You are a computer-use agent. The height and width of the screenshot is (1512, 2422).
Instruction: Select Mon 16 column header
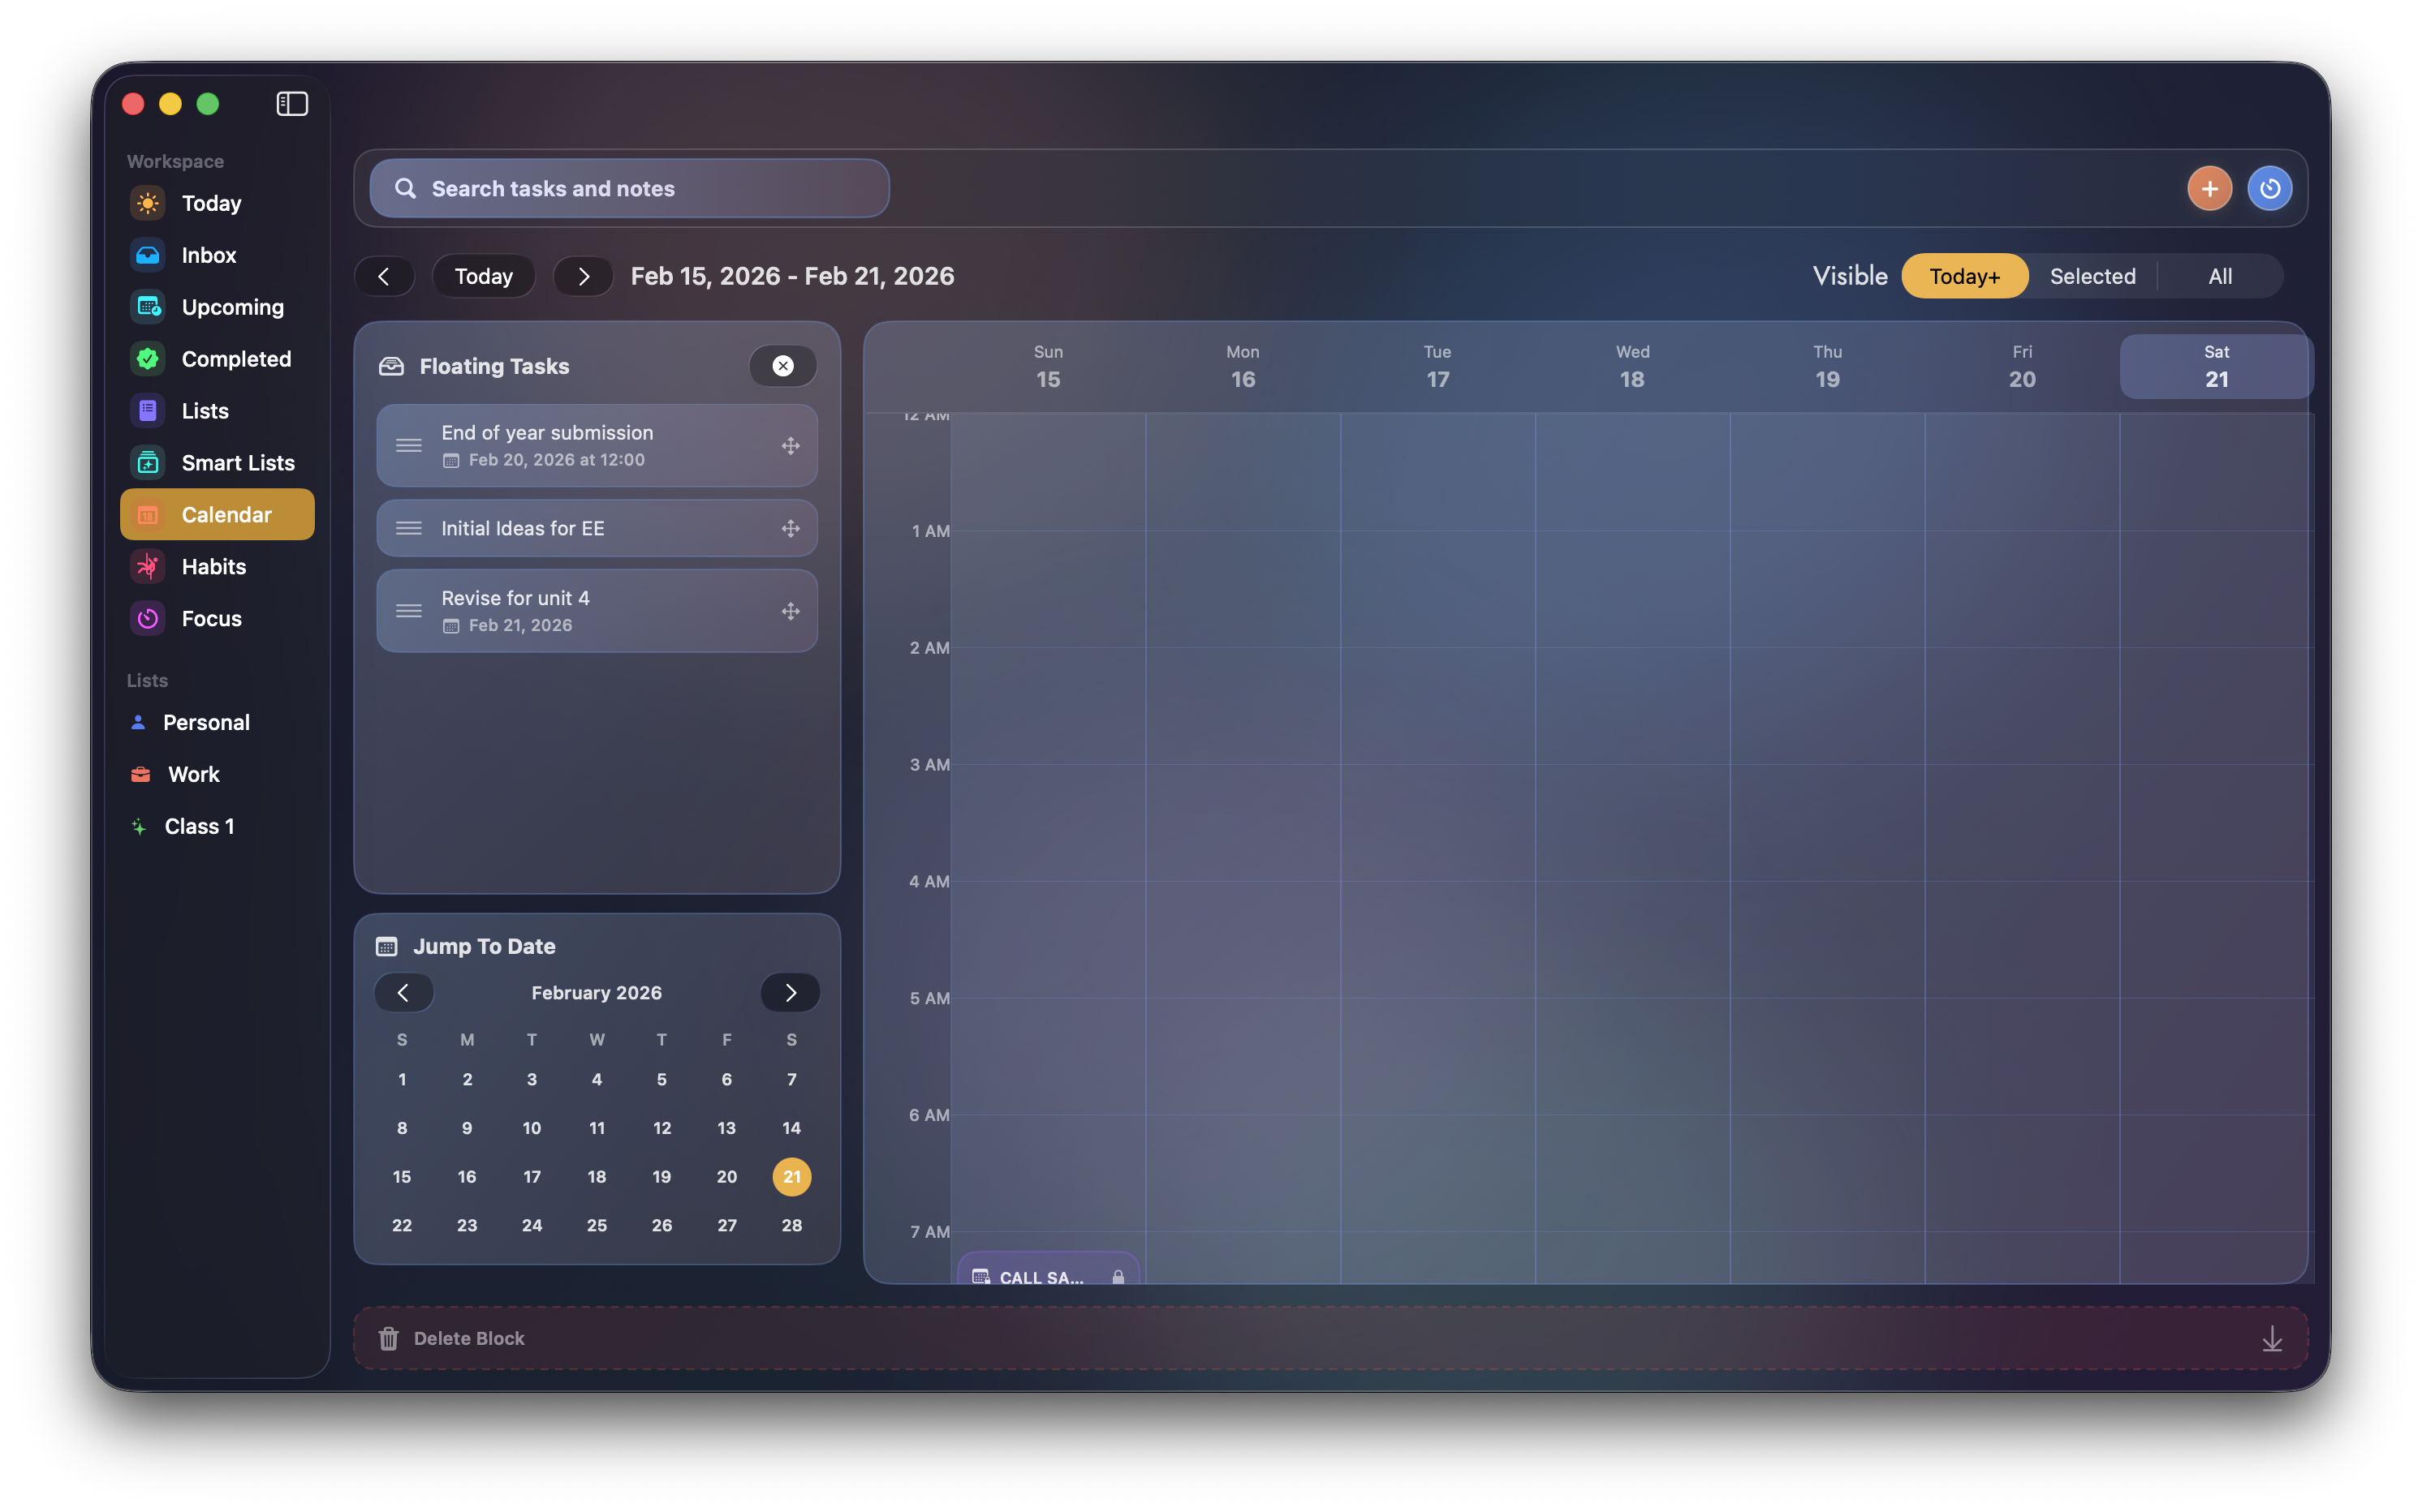[1243, 366]
